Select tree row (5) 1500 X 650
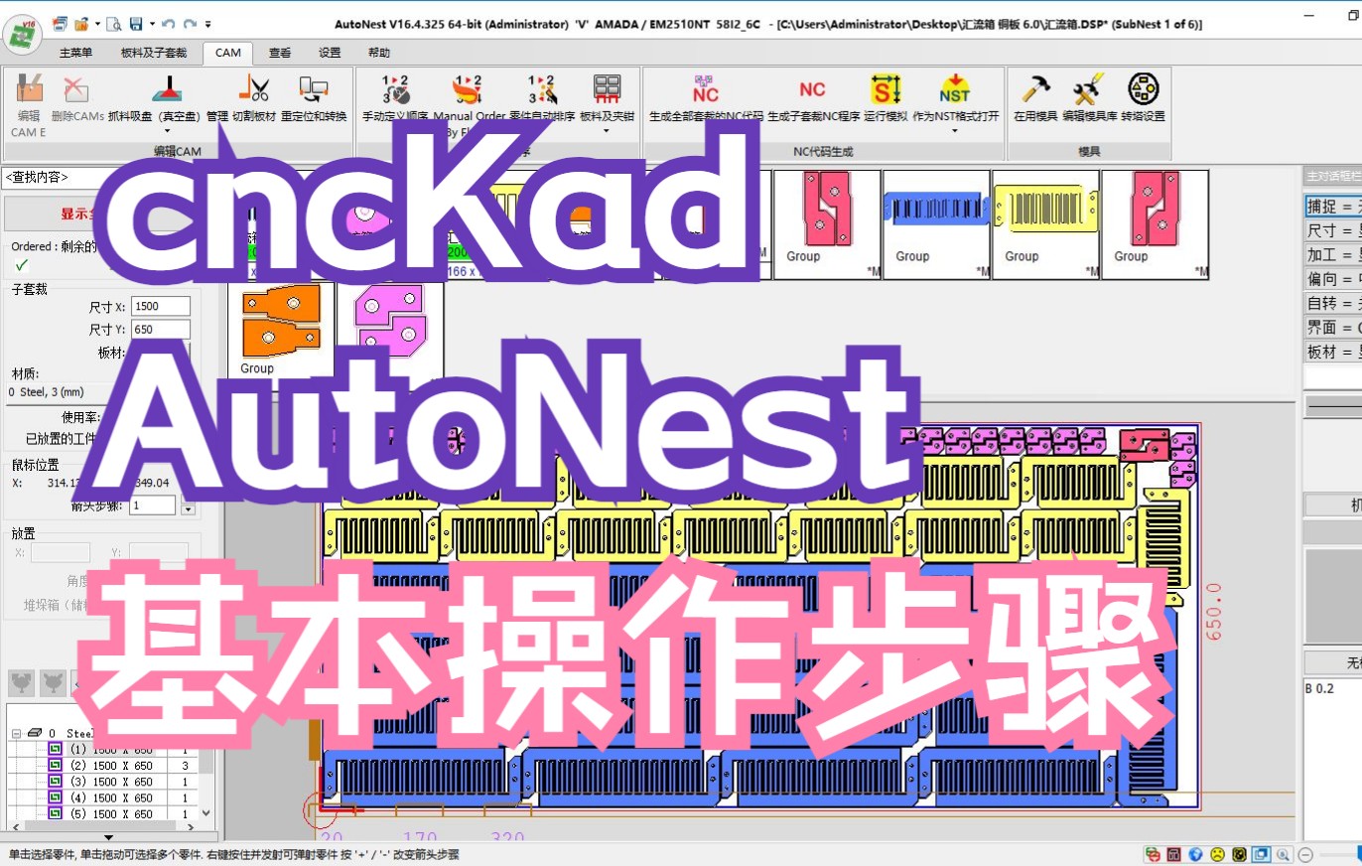The height and width of the screenshot is (866, 1362). pos(110,813)
